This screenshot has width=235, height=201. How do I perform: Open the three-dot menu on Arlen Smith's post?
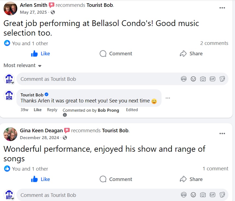pyautogui.click(x=222, y=8)
